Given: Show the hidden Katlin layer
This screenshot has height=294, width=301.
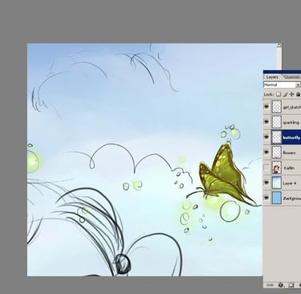Looking at the screenshot, I should (266, 168).
